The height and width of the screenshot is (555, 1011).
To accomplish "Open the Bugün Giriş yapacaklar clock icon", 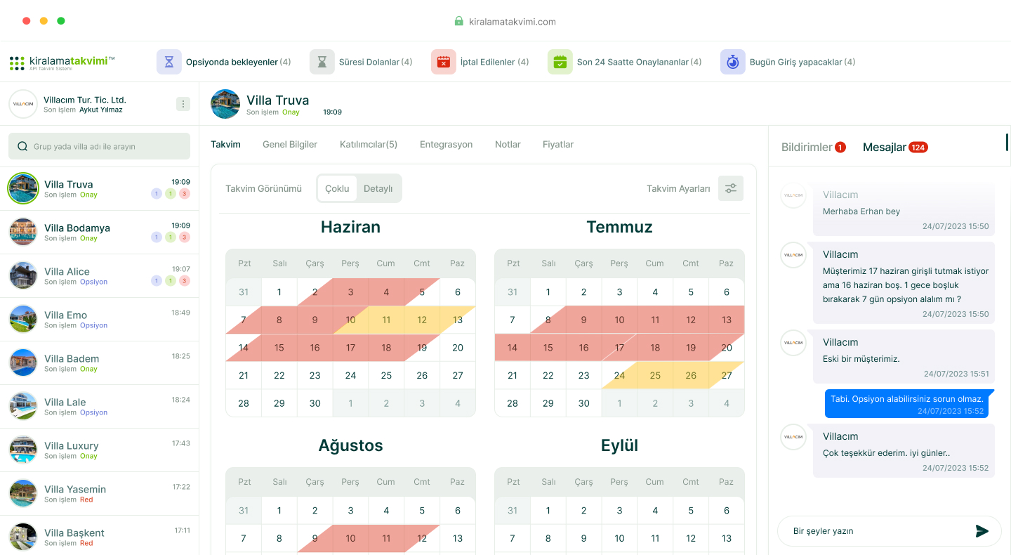I will pyautogui.click(x=732, y=62).
